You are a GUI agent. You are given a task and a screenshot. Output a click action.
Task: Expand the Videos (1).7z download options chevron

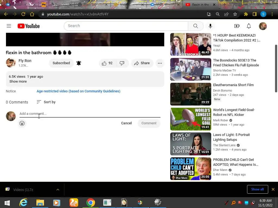(58, 190)
